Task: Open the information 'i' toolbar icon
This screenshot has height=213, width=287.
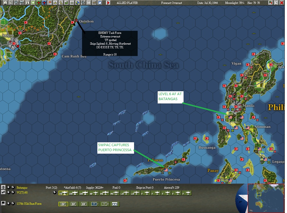Action: (28, 3)
